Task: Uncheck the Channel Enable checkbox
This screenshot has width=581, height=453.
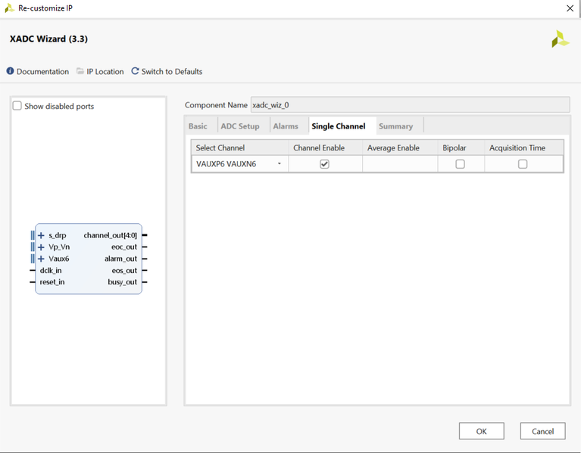Action: click(324, 164)
